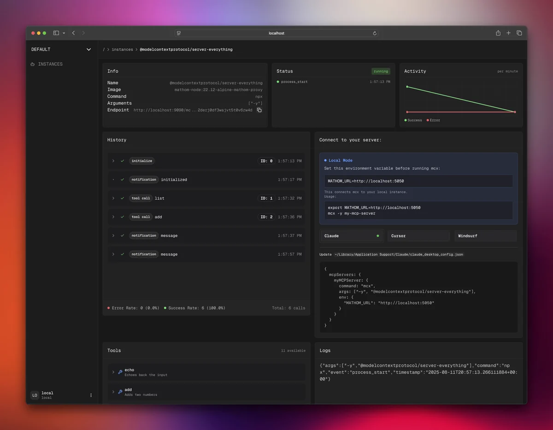Click the checkmark on the tool call list row
This screenshot has width=553, height=430.
click(x=123, y=198)
